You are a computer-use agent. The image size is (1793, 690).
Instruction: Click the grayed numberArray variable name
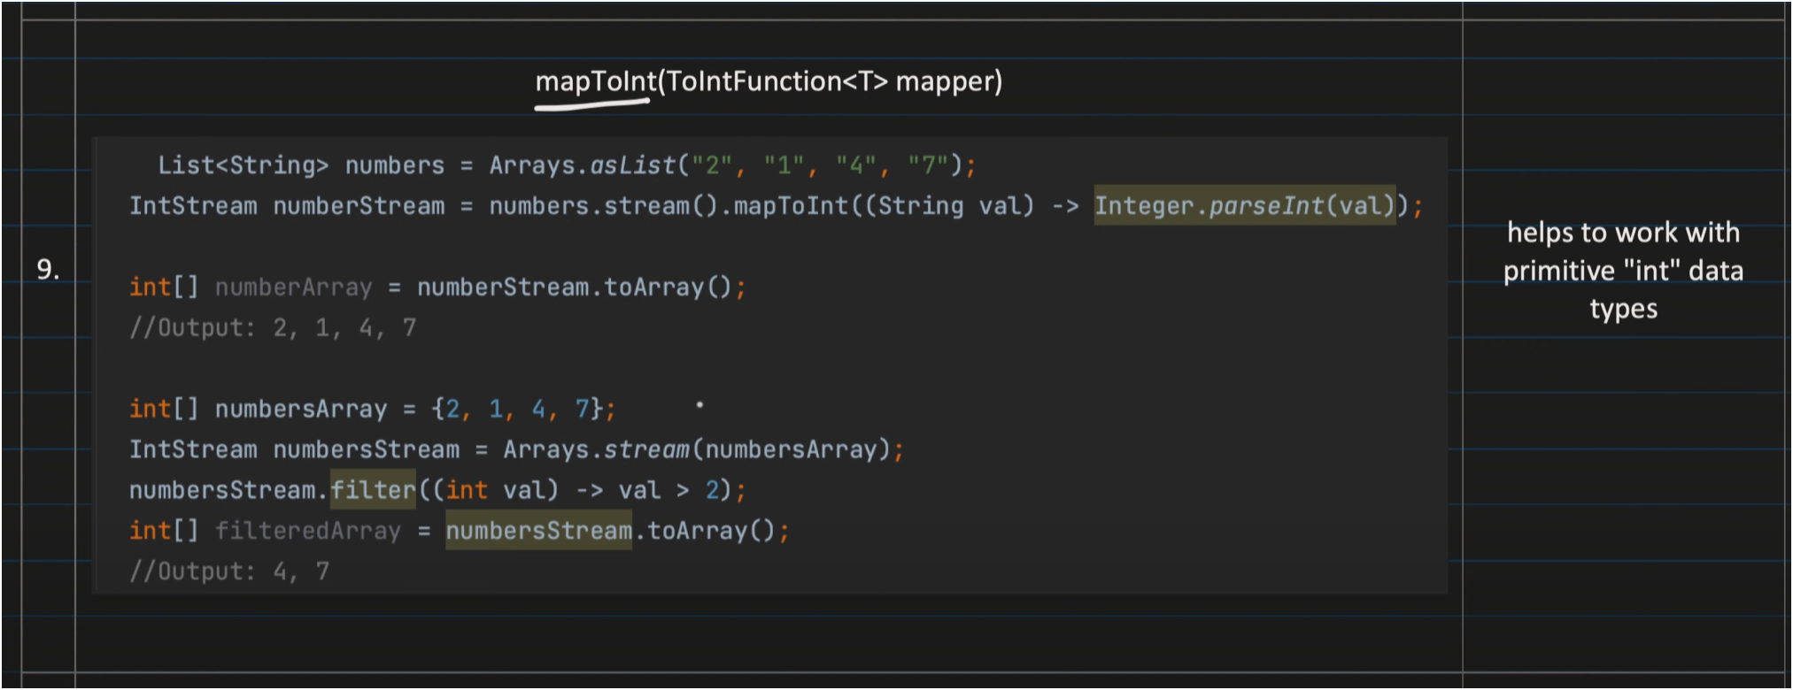(x=293, y=287)
